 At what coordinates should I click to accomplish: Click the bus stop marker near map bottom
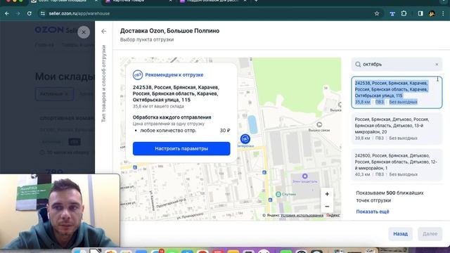[x=270, y=200]
